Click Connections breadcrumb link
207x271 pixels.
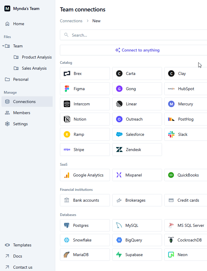click(x=71, y=21)
